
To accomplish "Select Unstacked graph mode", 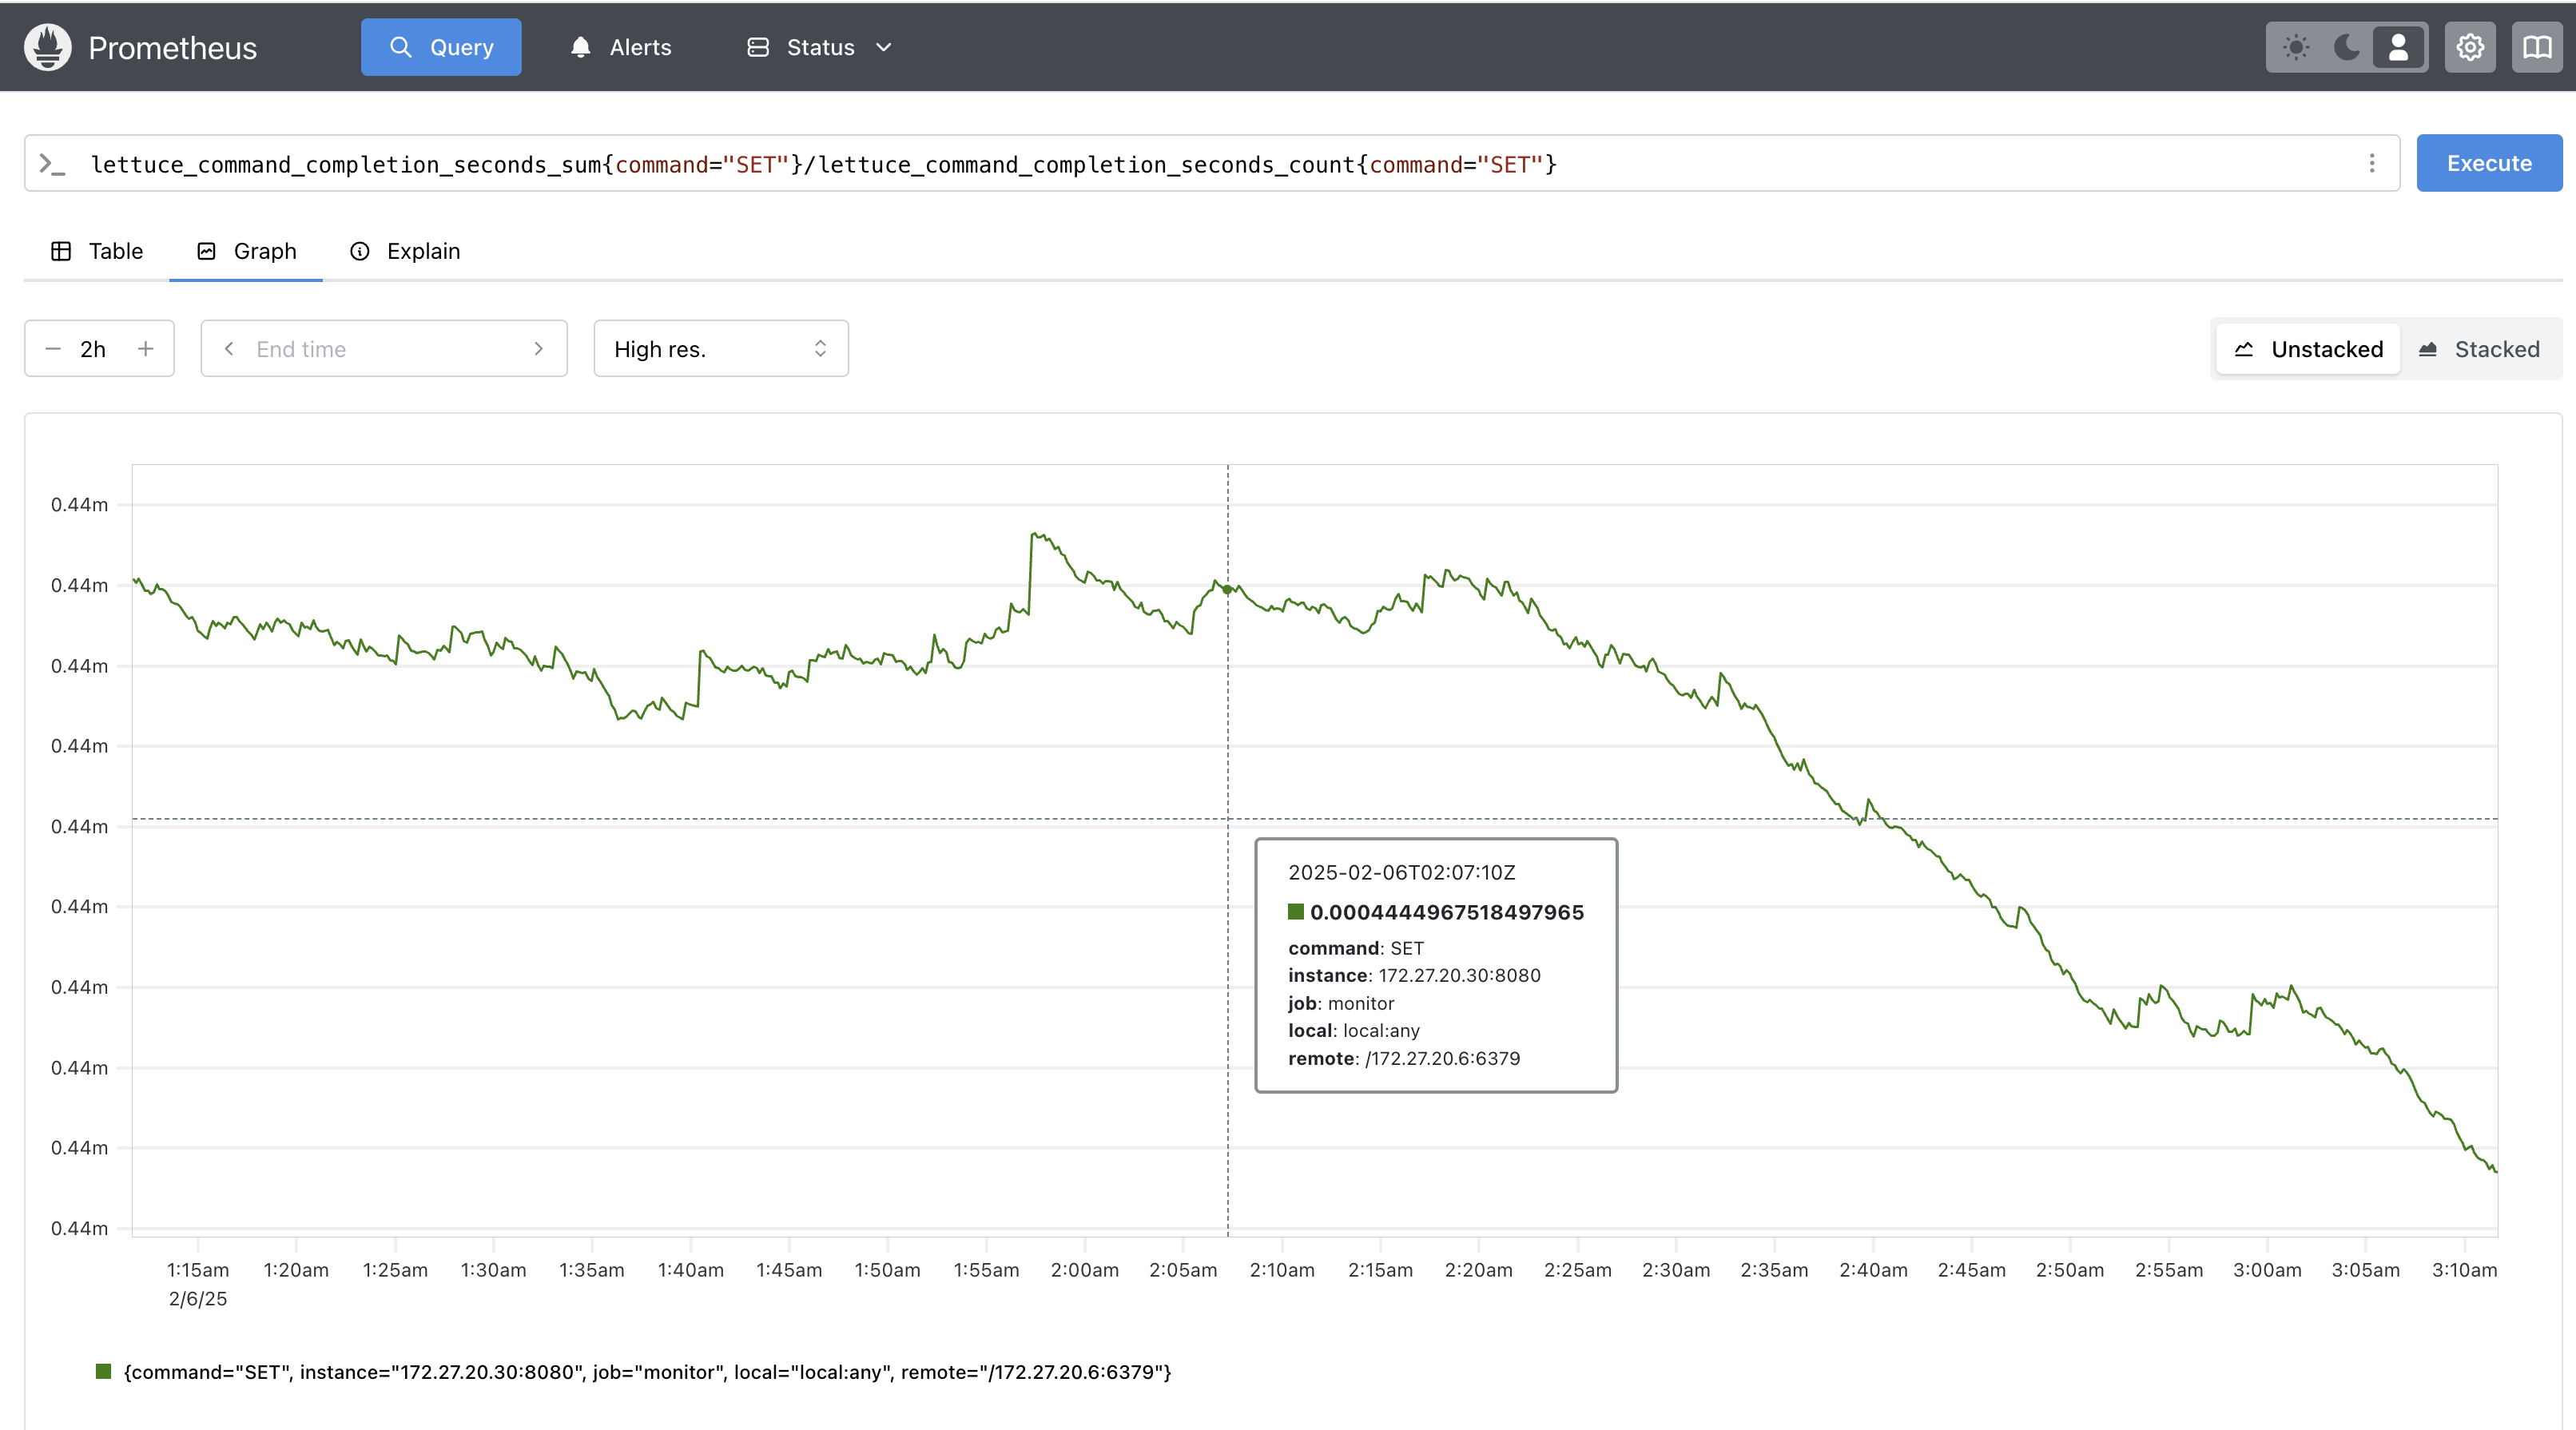I will 2308,349.
